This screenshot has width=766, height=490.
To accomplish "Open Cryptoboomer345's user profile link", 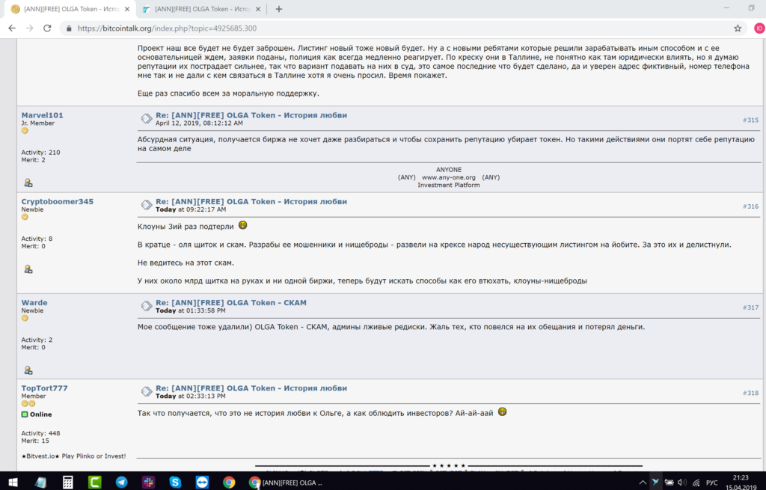I will point(57,201).
